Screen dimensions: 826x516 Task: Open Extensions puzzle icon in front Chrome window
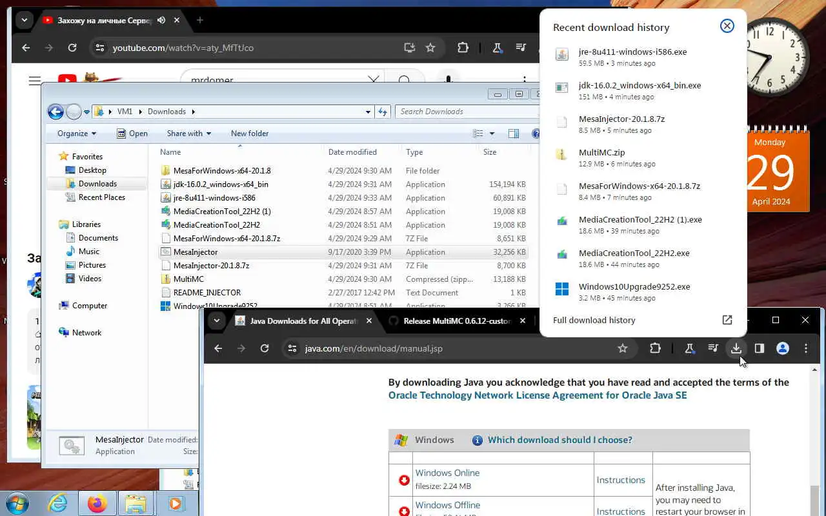click(x=655, y=348)
